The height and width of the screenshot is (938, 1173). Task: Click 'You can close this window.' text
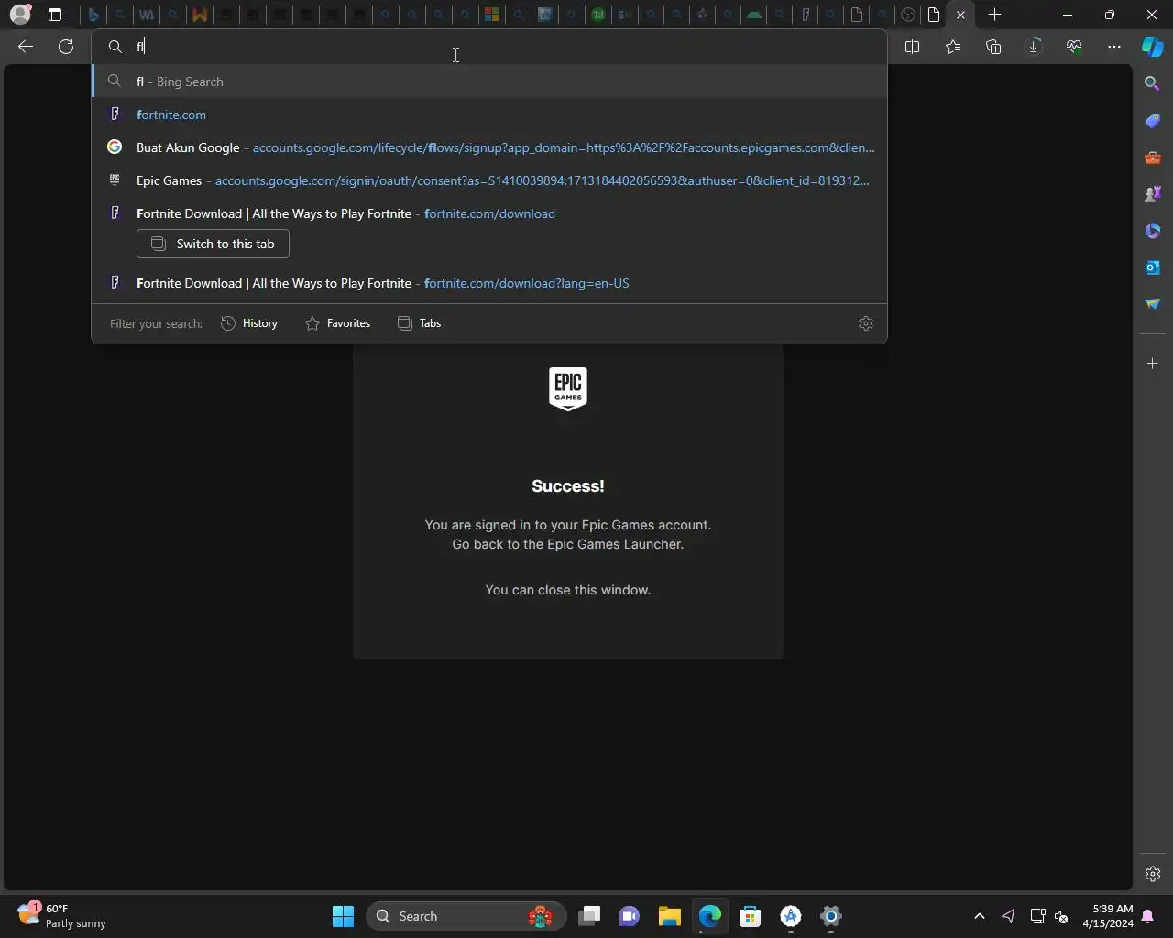pyautogui.click(x=568, y=590)
